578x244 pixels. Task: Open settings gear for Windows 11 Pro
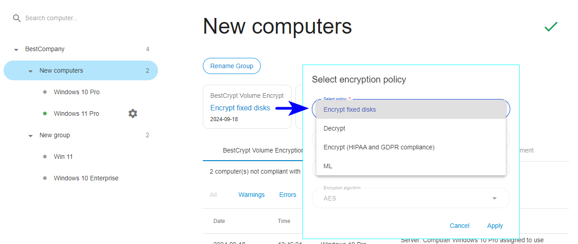(133, 113)
